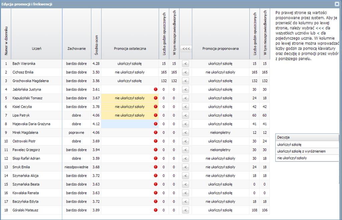The height and width of the screenshot is (220, 342).
Task: Choose 'nie ukończył szkoły' in Decyzja panel
Action: click(307, 158)
